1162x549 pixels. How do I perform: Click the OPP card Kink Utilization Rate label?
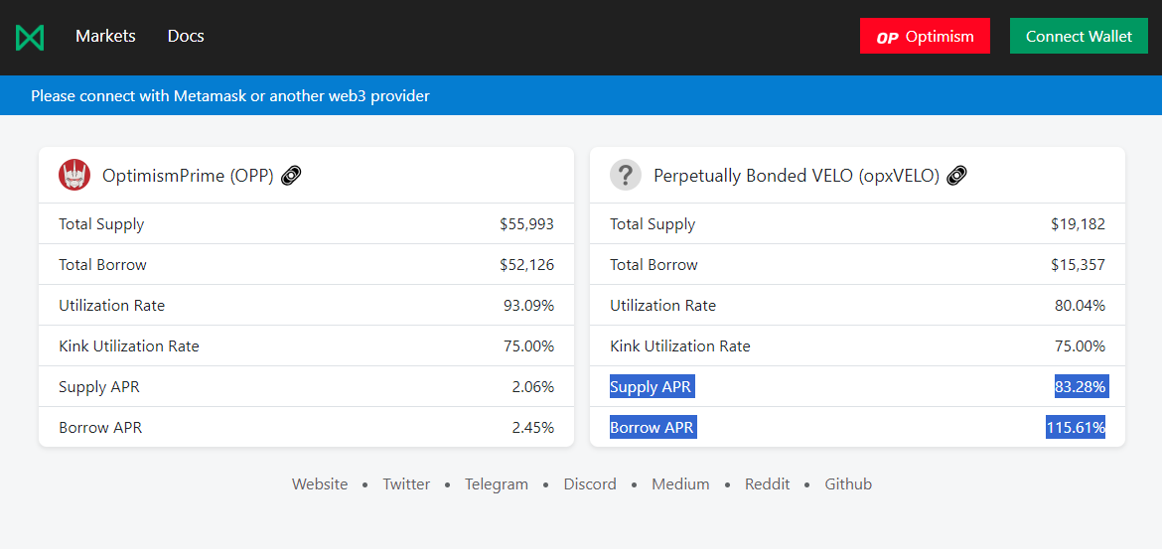[x=129, y=346]
